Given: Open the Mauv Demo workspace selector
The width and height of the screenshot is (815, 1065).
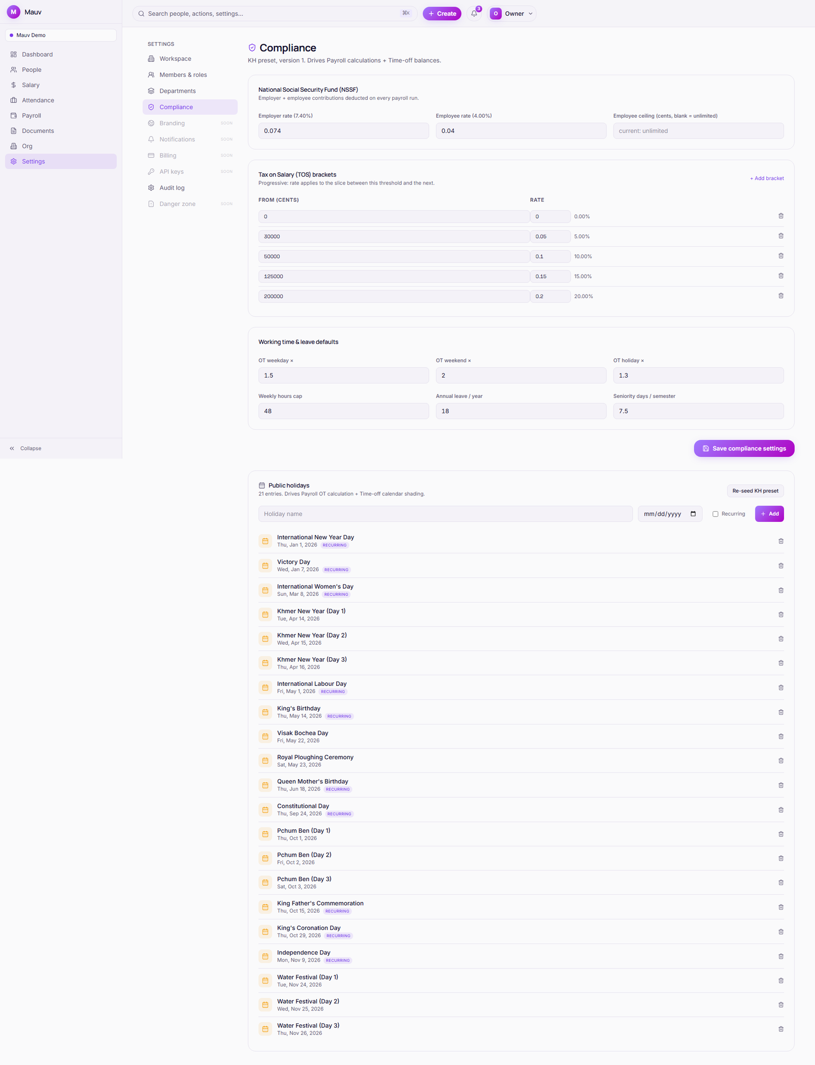Looking at the screenshot, I should [x=61, y=35].
